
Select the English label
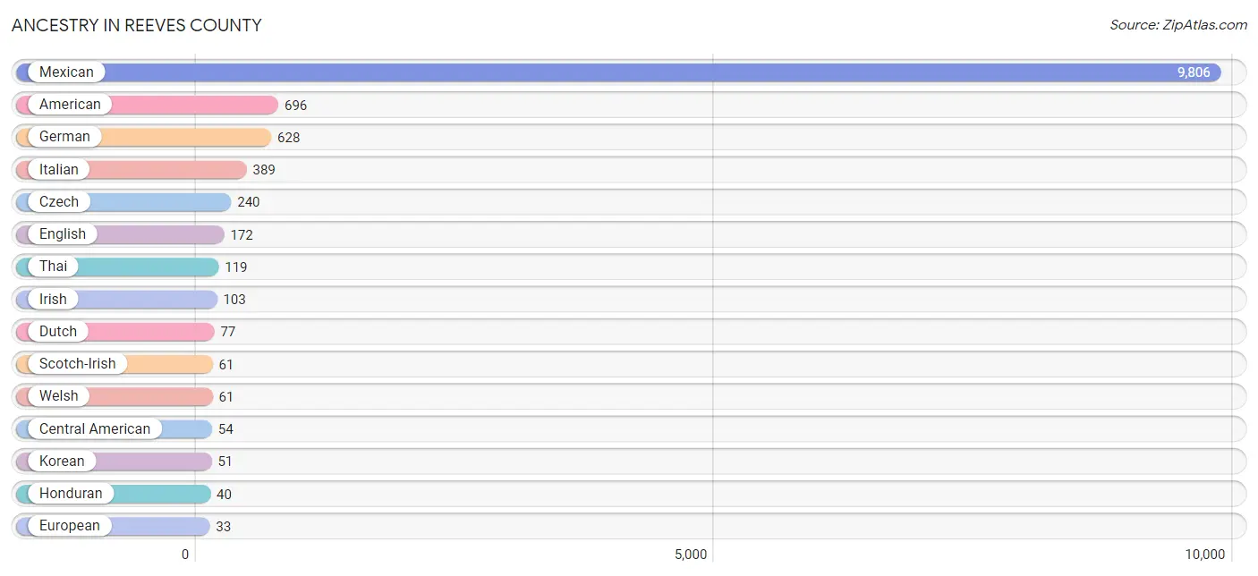click(63, 234)
